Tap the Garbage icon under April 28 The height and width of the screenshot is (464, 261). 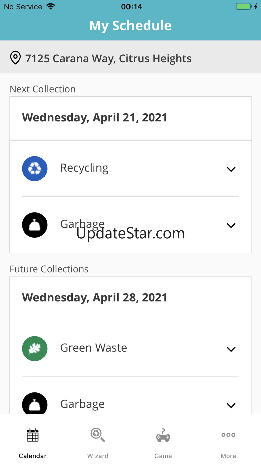[x=35, y=404]
